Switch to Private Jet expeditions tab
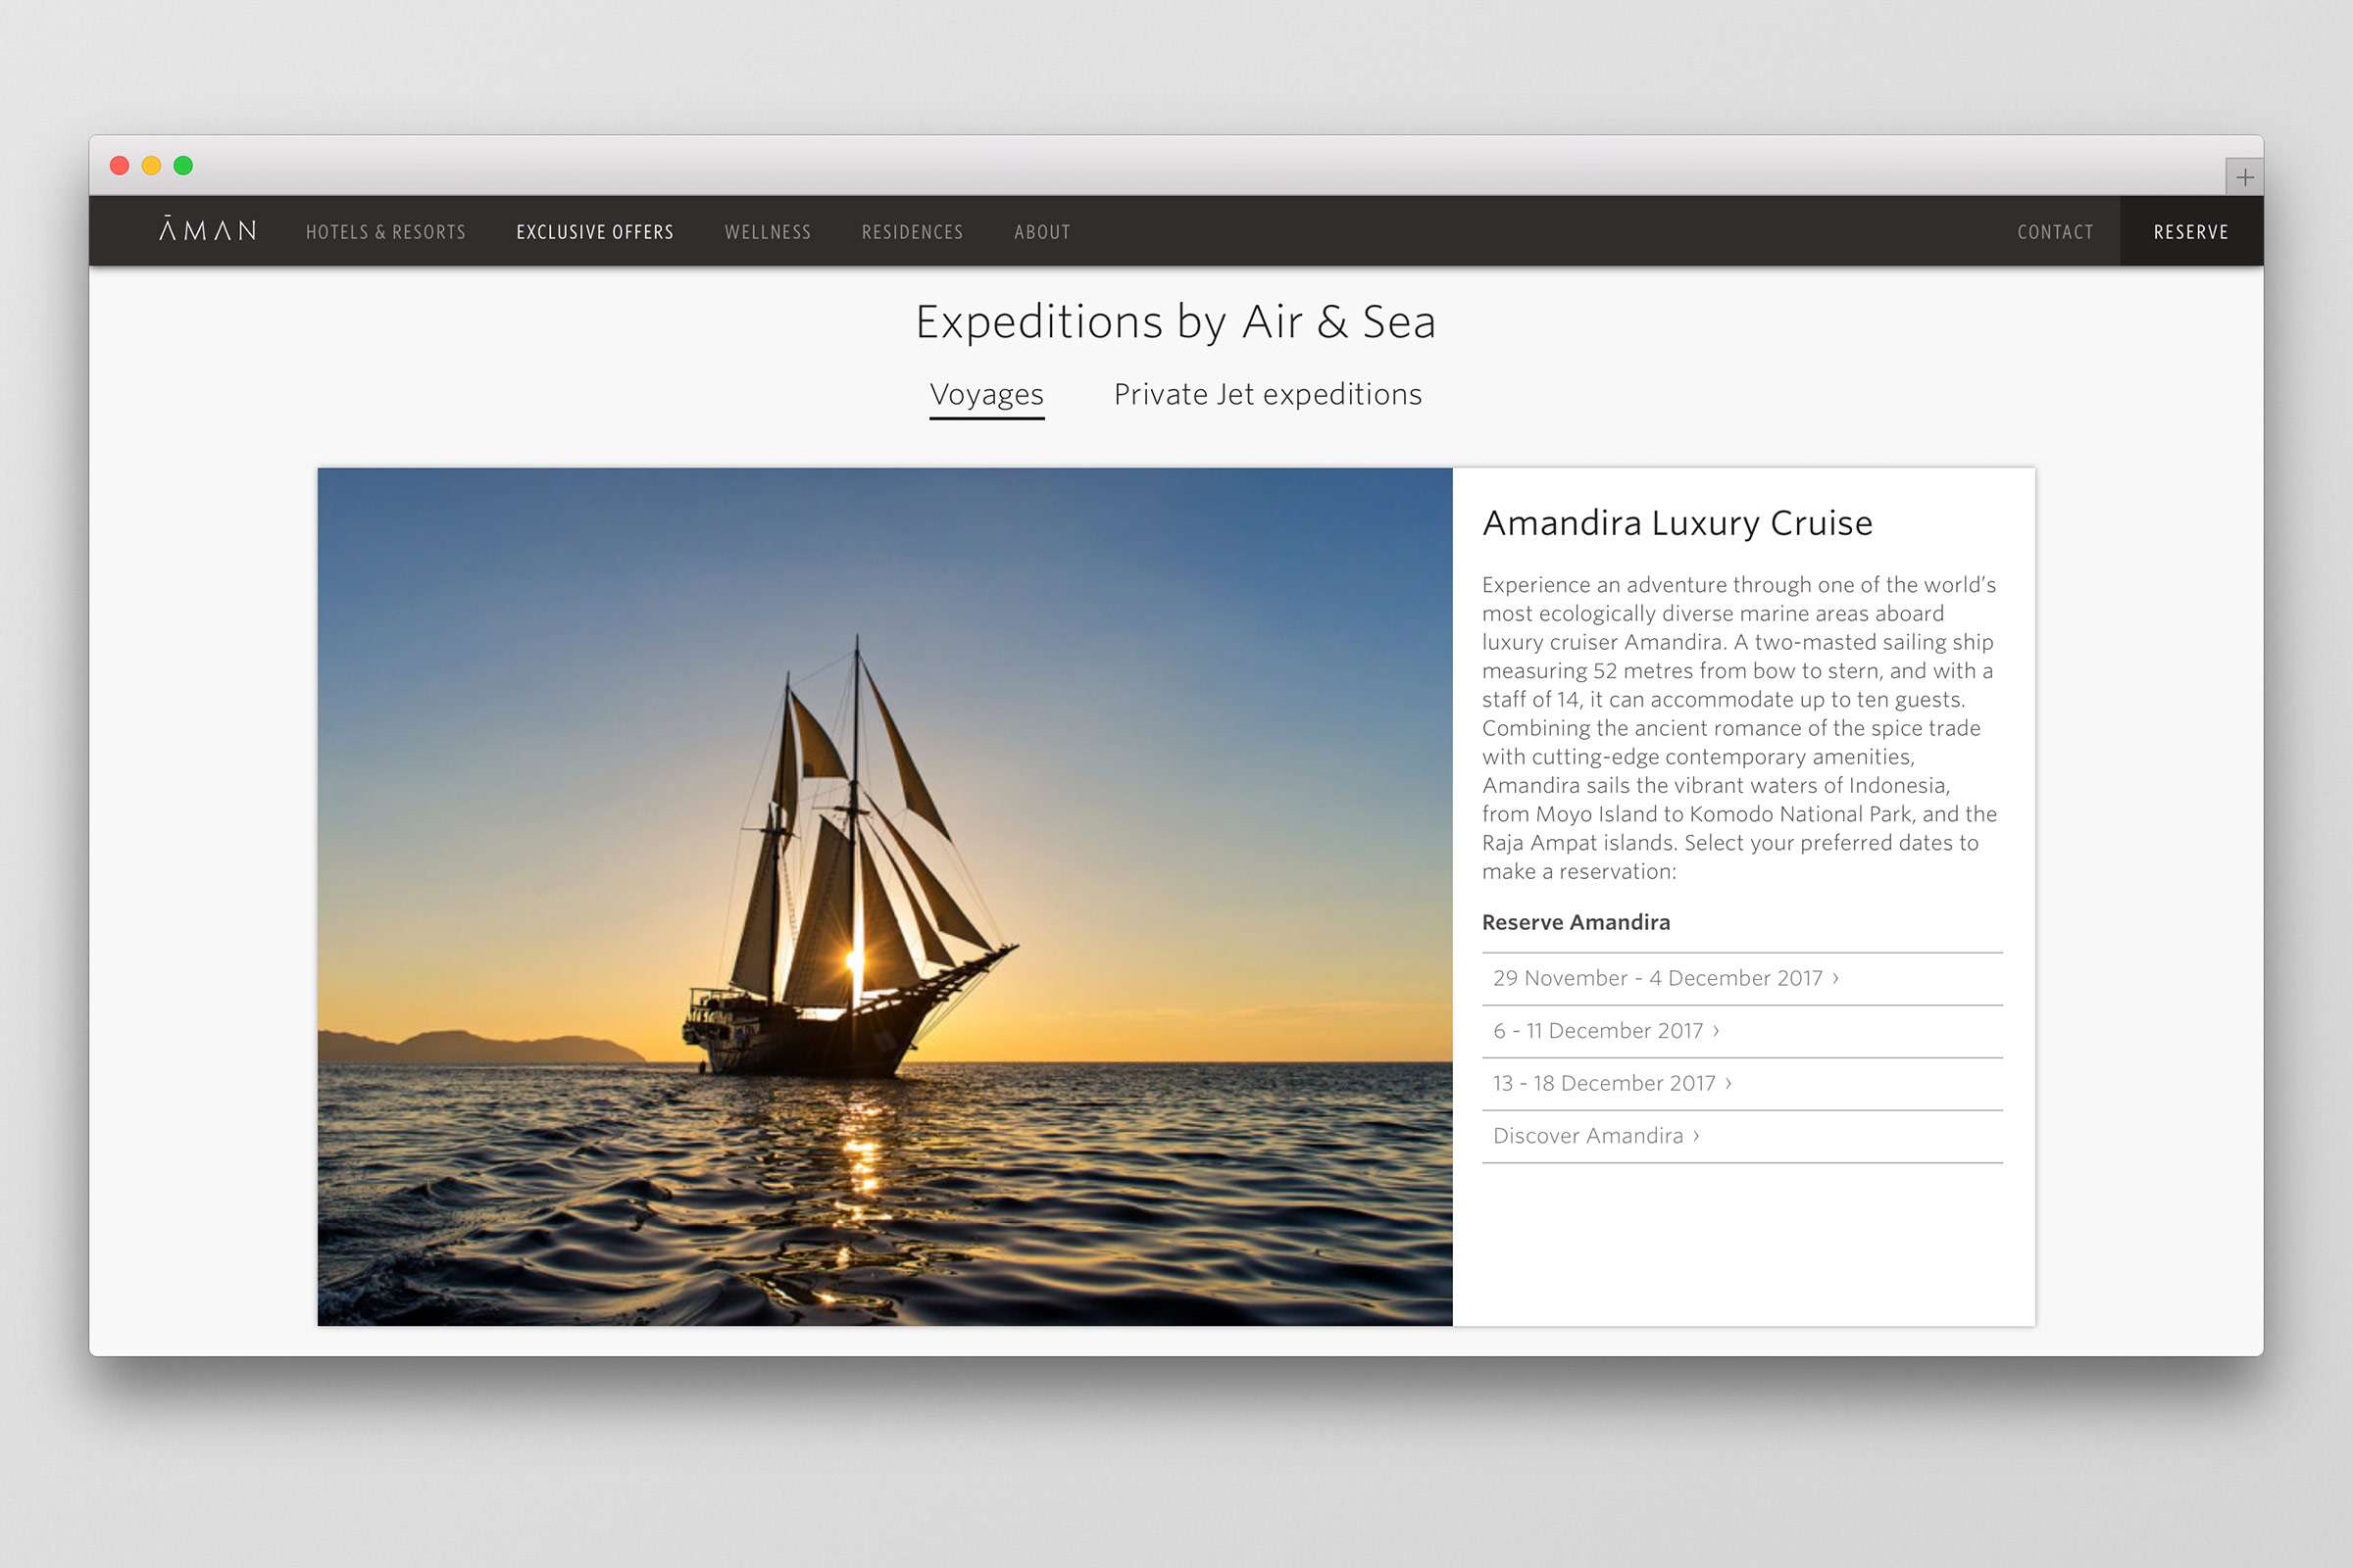 coord(1267,395)
